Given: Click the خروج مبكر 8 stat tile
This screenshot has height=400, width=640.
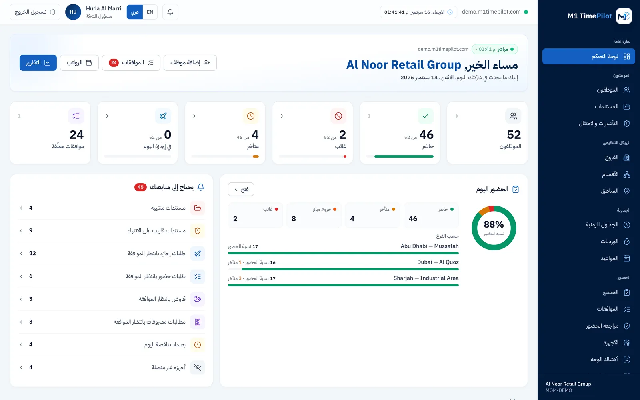Looking at the screenshot, I should click(314, 215).
